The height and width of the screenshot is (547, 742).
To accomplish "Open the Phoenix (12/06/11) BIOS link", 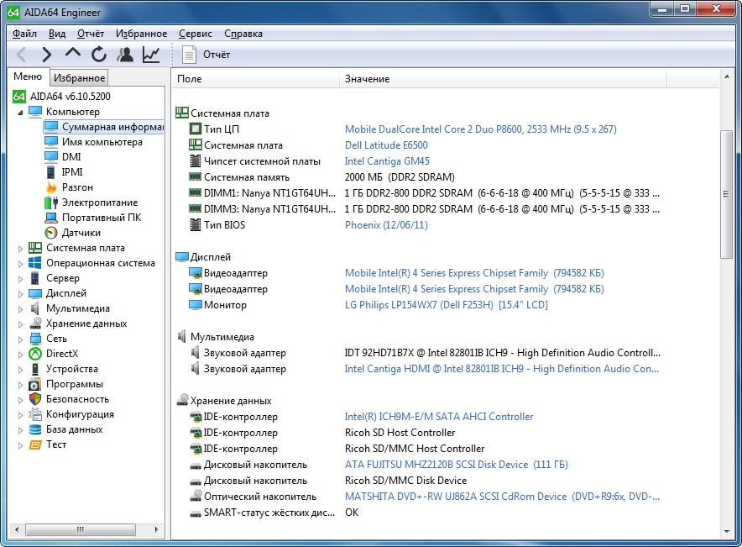I will pyautogui.click(x=386, y=225).
